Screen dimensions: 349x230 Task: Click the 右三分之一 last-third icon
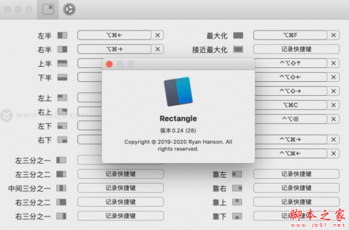click(x=61, y=216)
